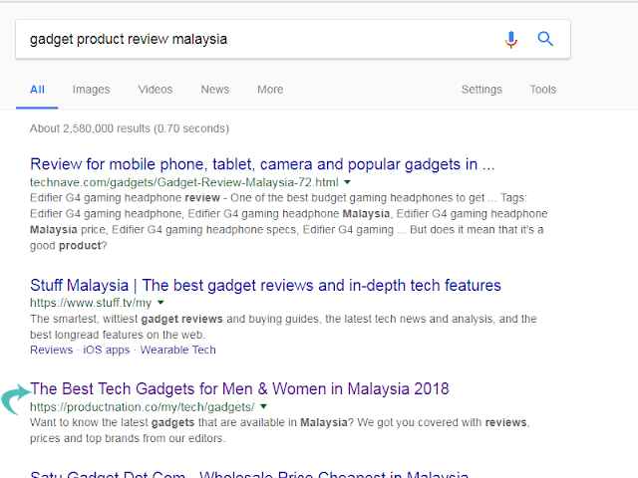Open Best Tech Gadgets for Men & Women link
Image resolution: width=638 pixels, height=478 pixels.
click(x=239, y=389)
